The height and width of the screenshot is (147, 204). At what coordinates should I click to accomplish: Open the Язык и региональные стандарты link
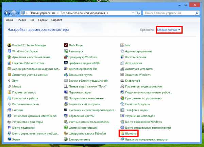[x=146, y=140]
